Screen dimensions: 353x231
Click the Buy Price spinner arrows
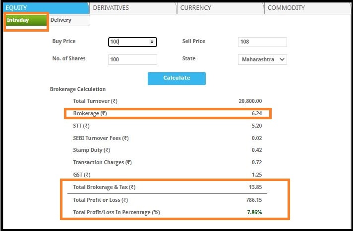click(152, 42)
